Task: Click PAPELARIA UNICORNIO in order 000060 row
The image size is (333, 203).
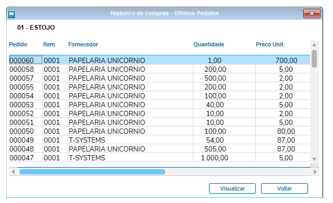Action: (107, 60)
